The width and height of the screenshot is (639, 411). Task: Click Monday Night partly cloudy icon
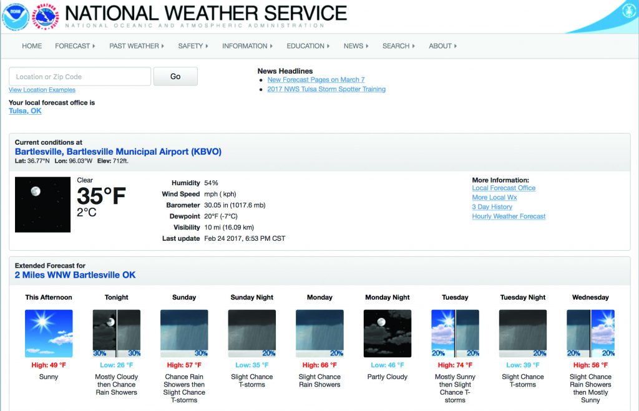coord(388,334)
